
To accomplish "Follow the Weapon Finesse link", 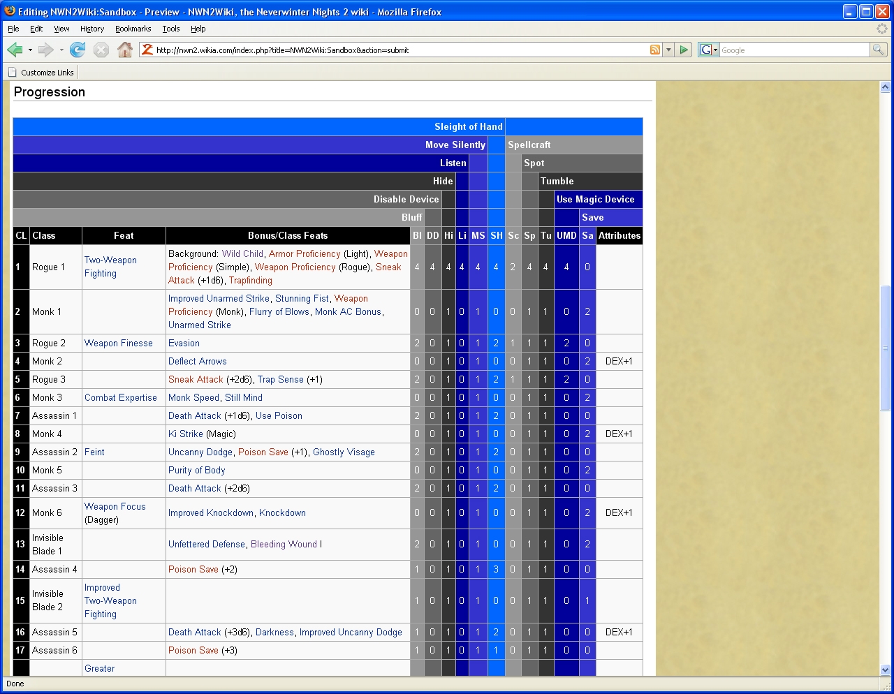I will point(118,344).
